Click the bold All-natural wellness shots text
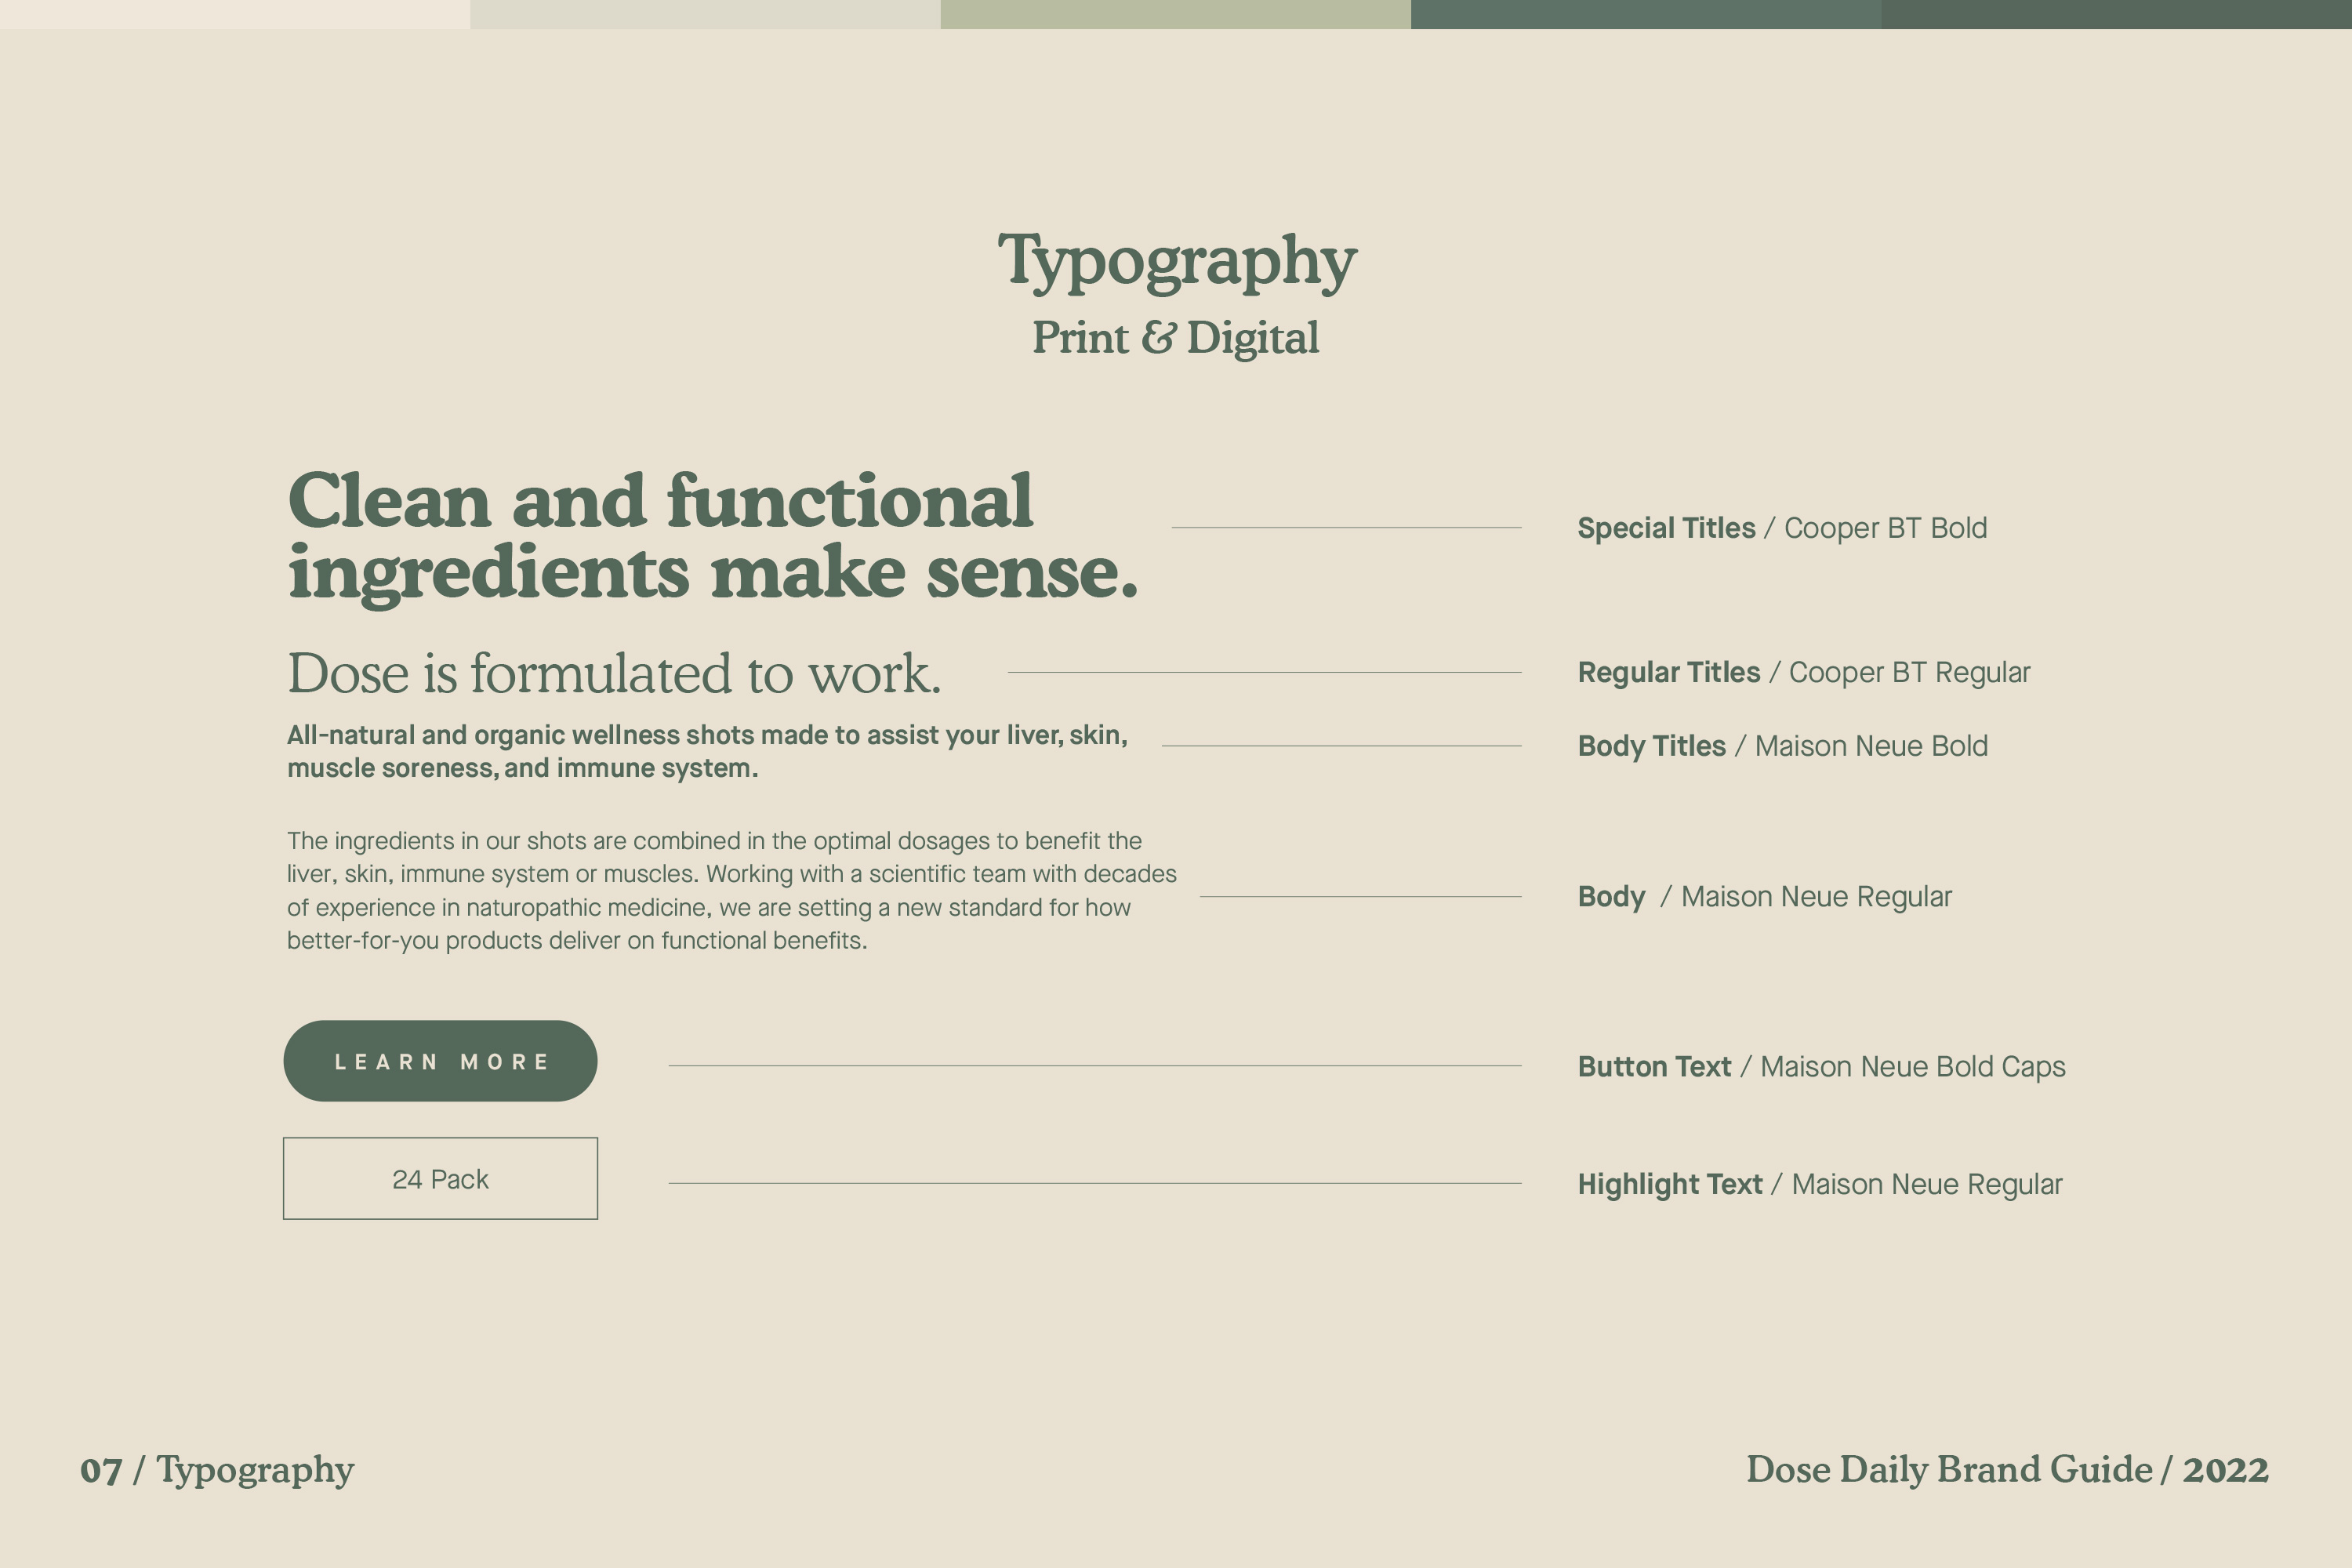The width and height of the screenshot is (2352, 1568). click(x=707, y=751)
